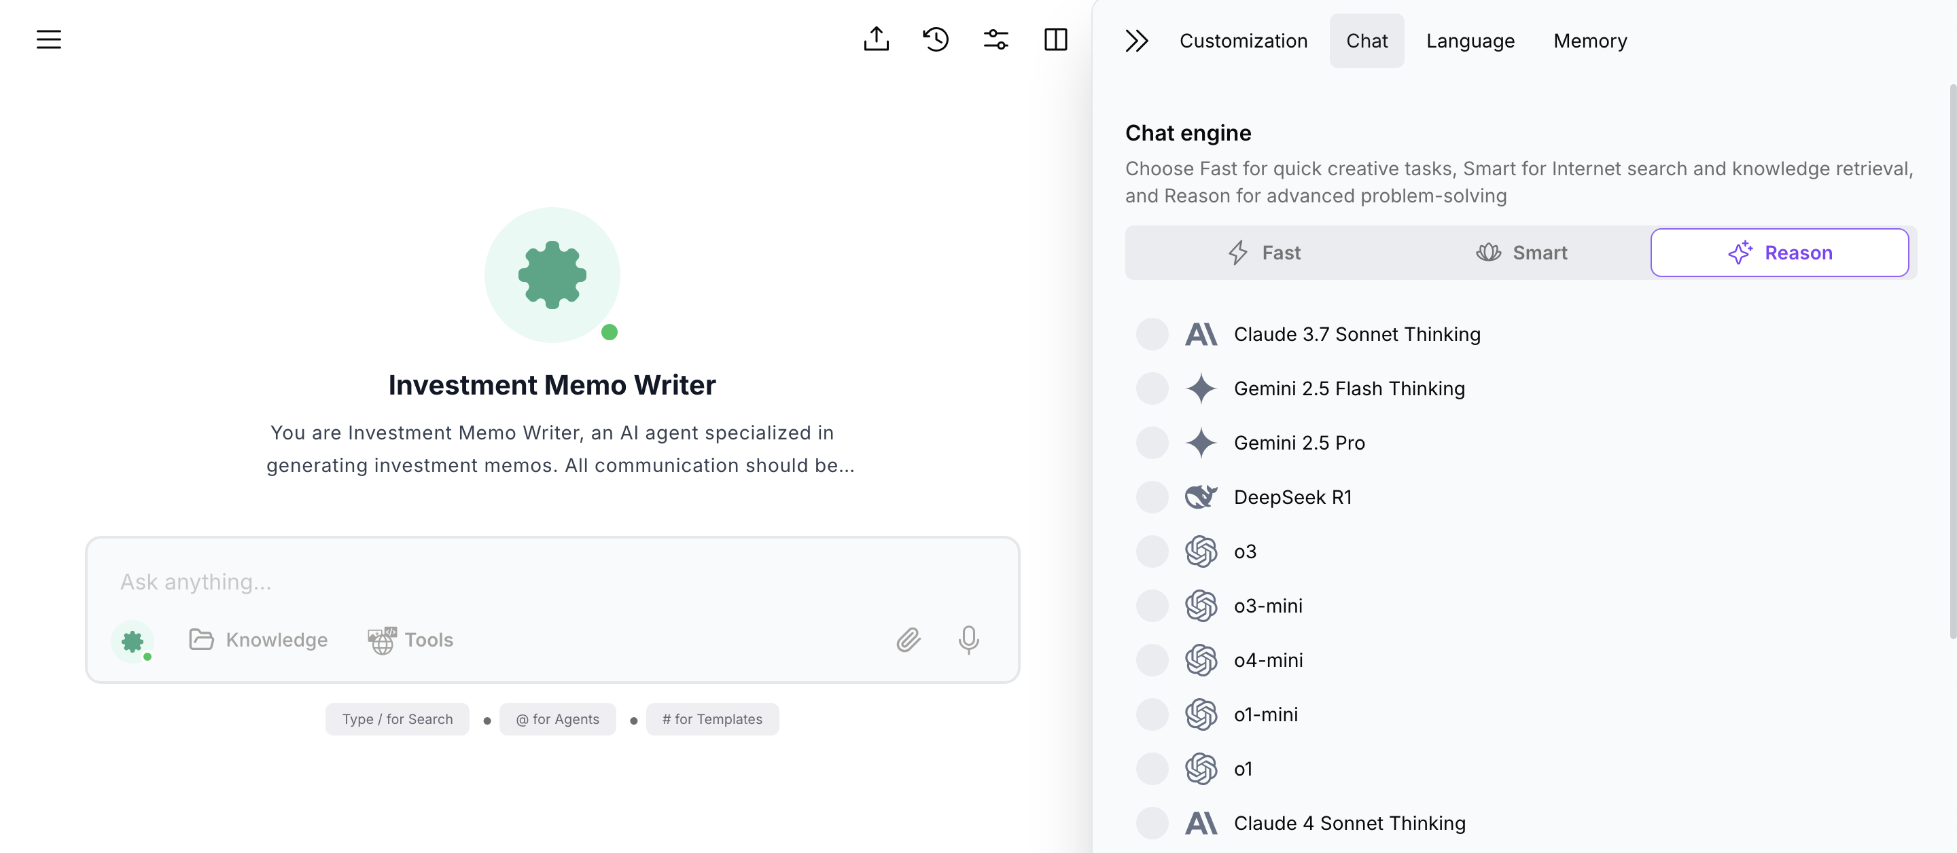Select the o3 radio button
Screen dimensions: 1957x853
tap(1152, 551)
